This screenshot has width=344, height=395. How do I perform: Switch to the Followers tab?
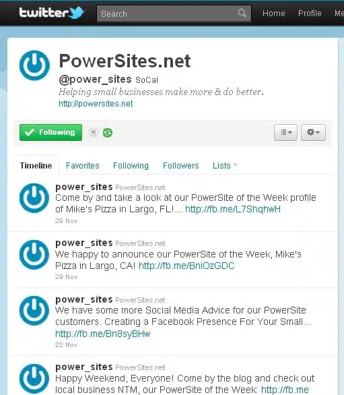(180, 166)
